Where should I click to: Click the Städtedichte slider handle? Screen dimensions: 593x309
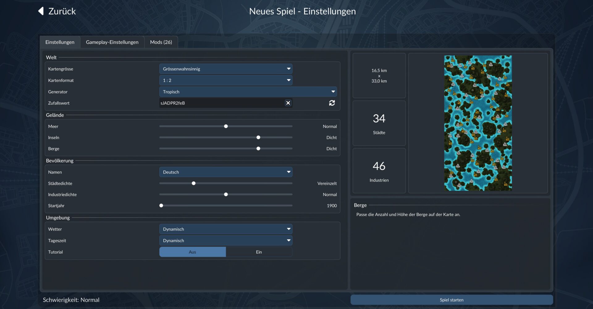(194, 183)
